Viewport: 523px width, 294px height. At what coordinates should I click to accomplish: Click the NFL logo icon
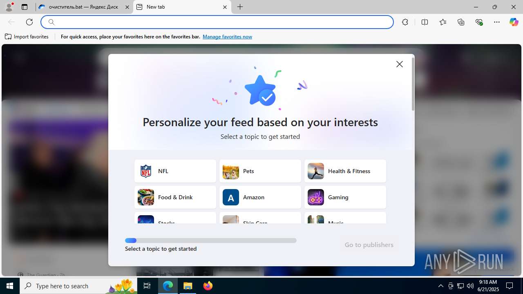point(146,171)
